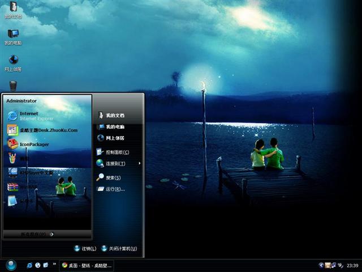Click the Start orb button
The width and height of the screenshot is (362, 272).
pyautogui.click(x=11, y=265)
